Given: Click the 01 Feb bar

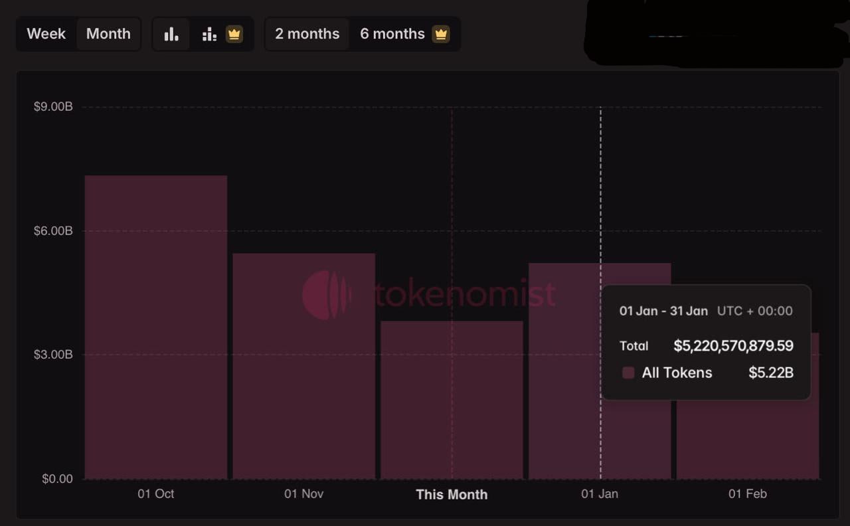Looking at the screenshot, I should coord(748,438).
